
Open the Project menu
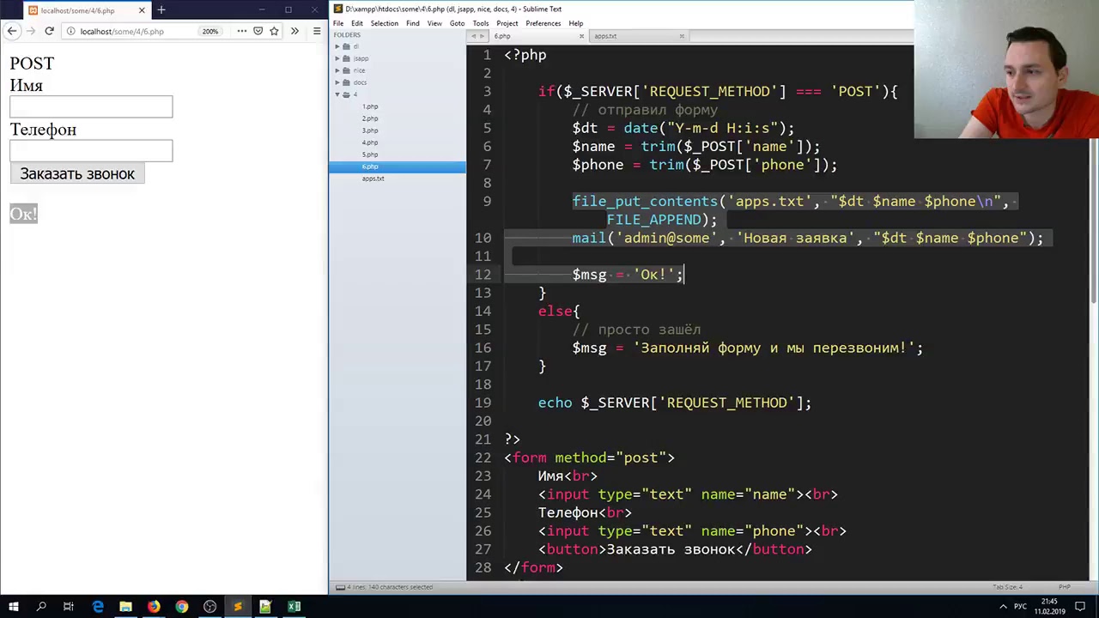point(507,23)
